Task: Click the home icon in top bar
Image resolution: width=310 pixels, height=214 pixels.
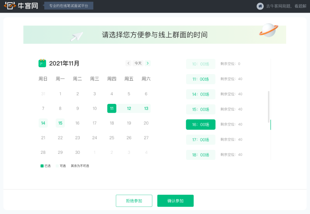Action: pyautogui.click(x=260, y=6)
